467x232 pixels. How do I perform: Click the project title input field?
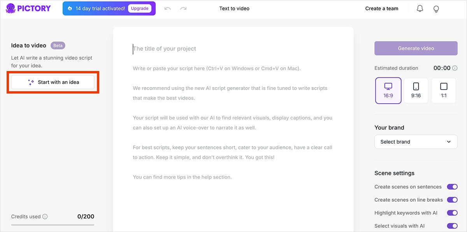tap(233, 48)
